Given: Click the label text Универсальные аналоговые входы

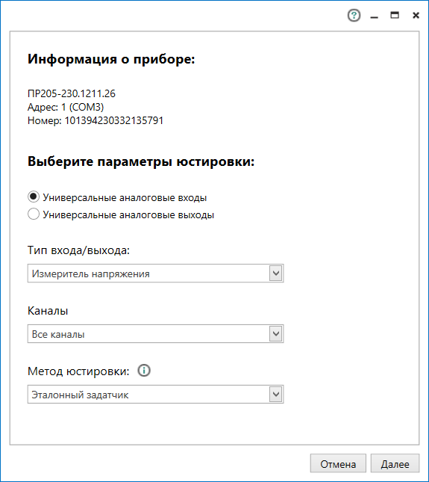Looking at the screenshot, I should [x=125, y=197].
